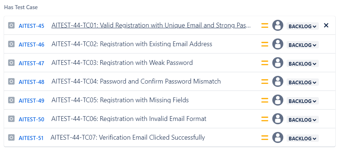Screen dimensions: 339x151
Task: Open the AITEST-49 issue key link
Action: pyautogui.click(x=32, y=101)
